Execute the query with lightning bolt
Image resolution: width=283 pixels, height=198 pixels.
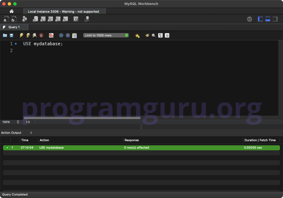coord(22,35)
